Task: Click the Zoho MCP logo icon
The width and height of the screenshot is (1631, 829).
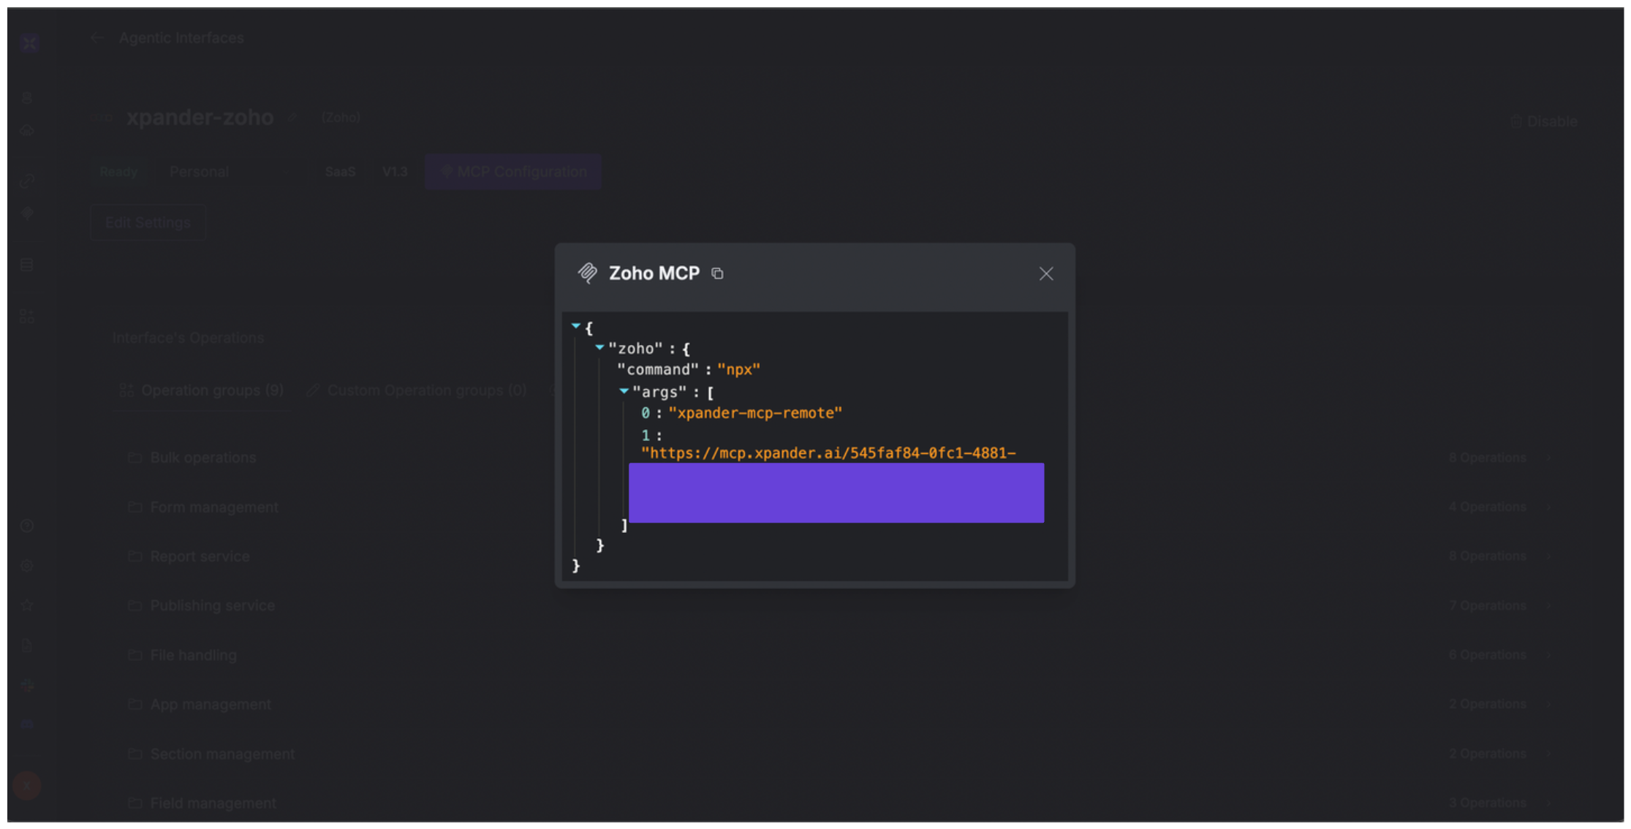Action: click(587, 273)
